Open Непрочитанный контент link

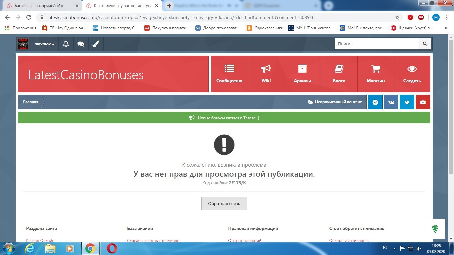pyautogui.click(x=335, y=102)
